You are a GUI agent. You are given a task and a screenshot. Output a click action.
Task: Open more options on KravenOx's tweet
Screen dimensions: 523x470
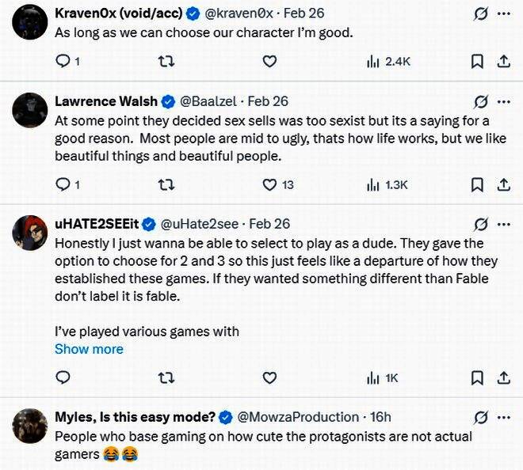[x=503, y=14]
